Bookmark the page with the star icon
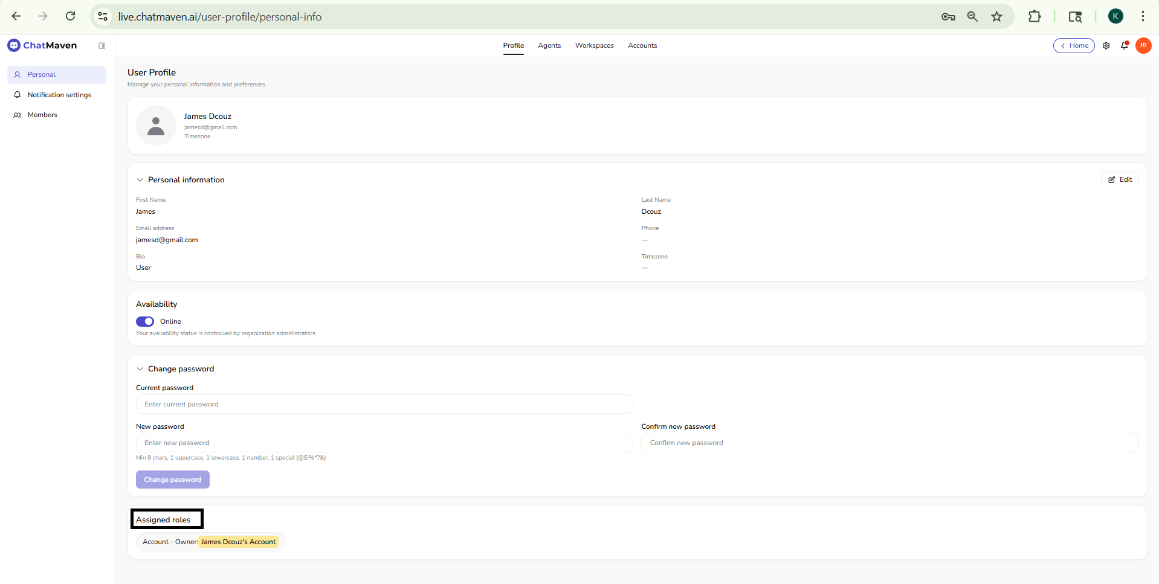The height and width of the screenshot is (584, 1159). [x=997, y=16]
